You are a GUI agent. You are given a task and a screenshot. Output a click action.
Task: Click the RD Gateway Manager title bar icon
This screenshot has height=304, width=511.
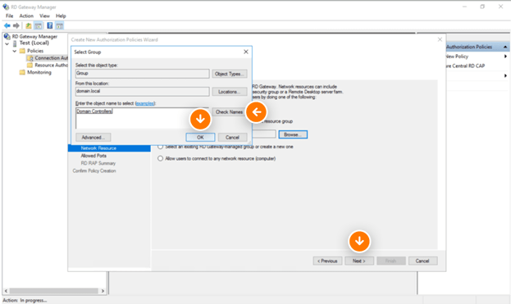coord(6,7)
